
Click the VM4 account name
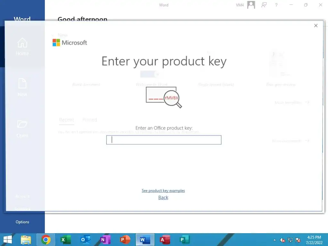(240, 5)
